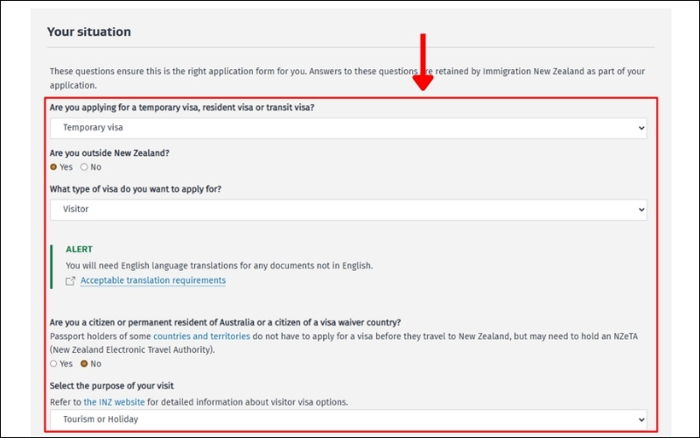
Task: Choose No for visa waiver country citizen
Action: tap(84, 364)
